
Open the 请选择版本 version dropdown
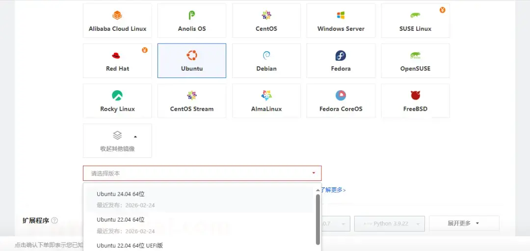tap(202, 174)
